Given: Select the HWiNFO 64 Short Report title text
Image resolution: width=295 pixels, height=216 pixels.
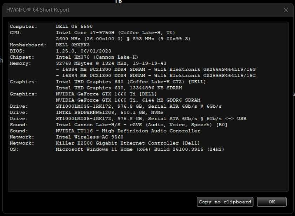Looking at the screenshot, I should [38, 10].
